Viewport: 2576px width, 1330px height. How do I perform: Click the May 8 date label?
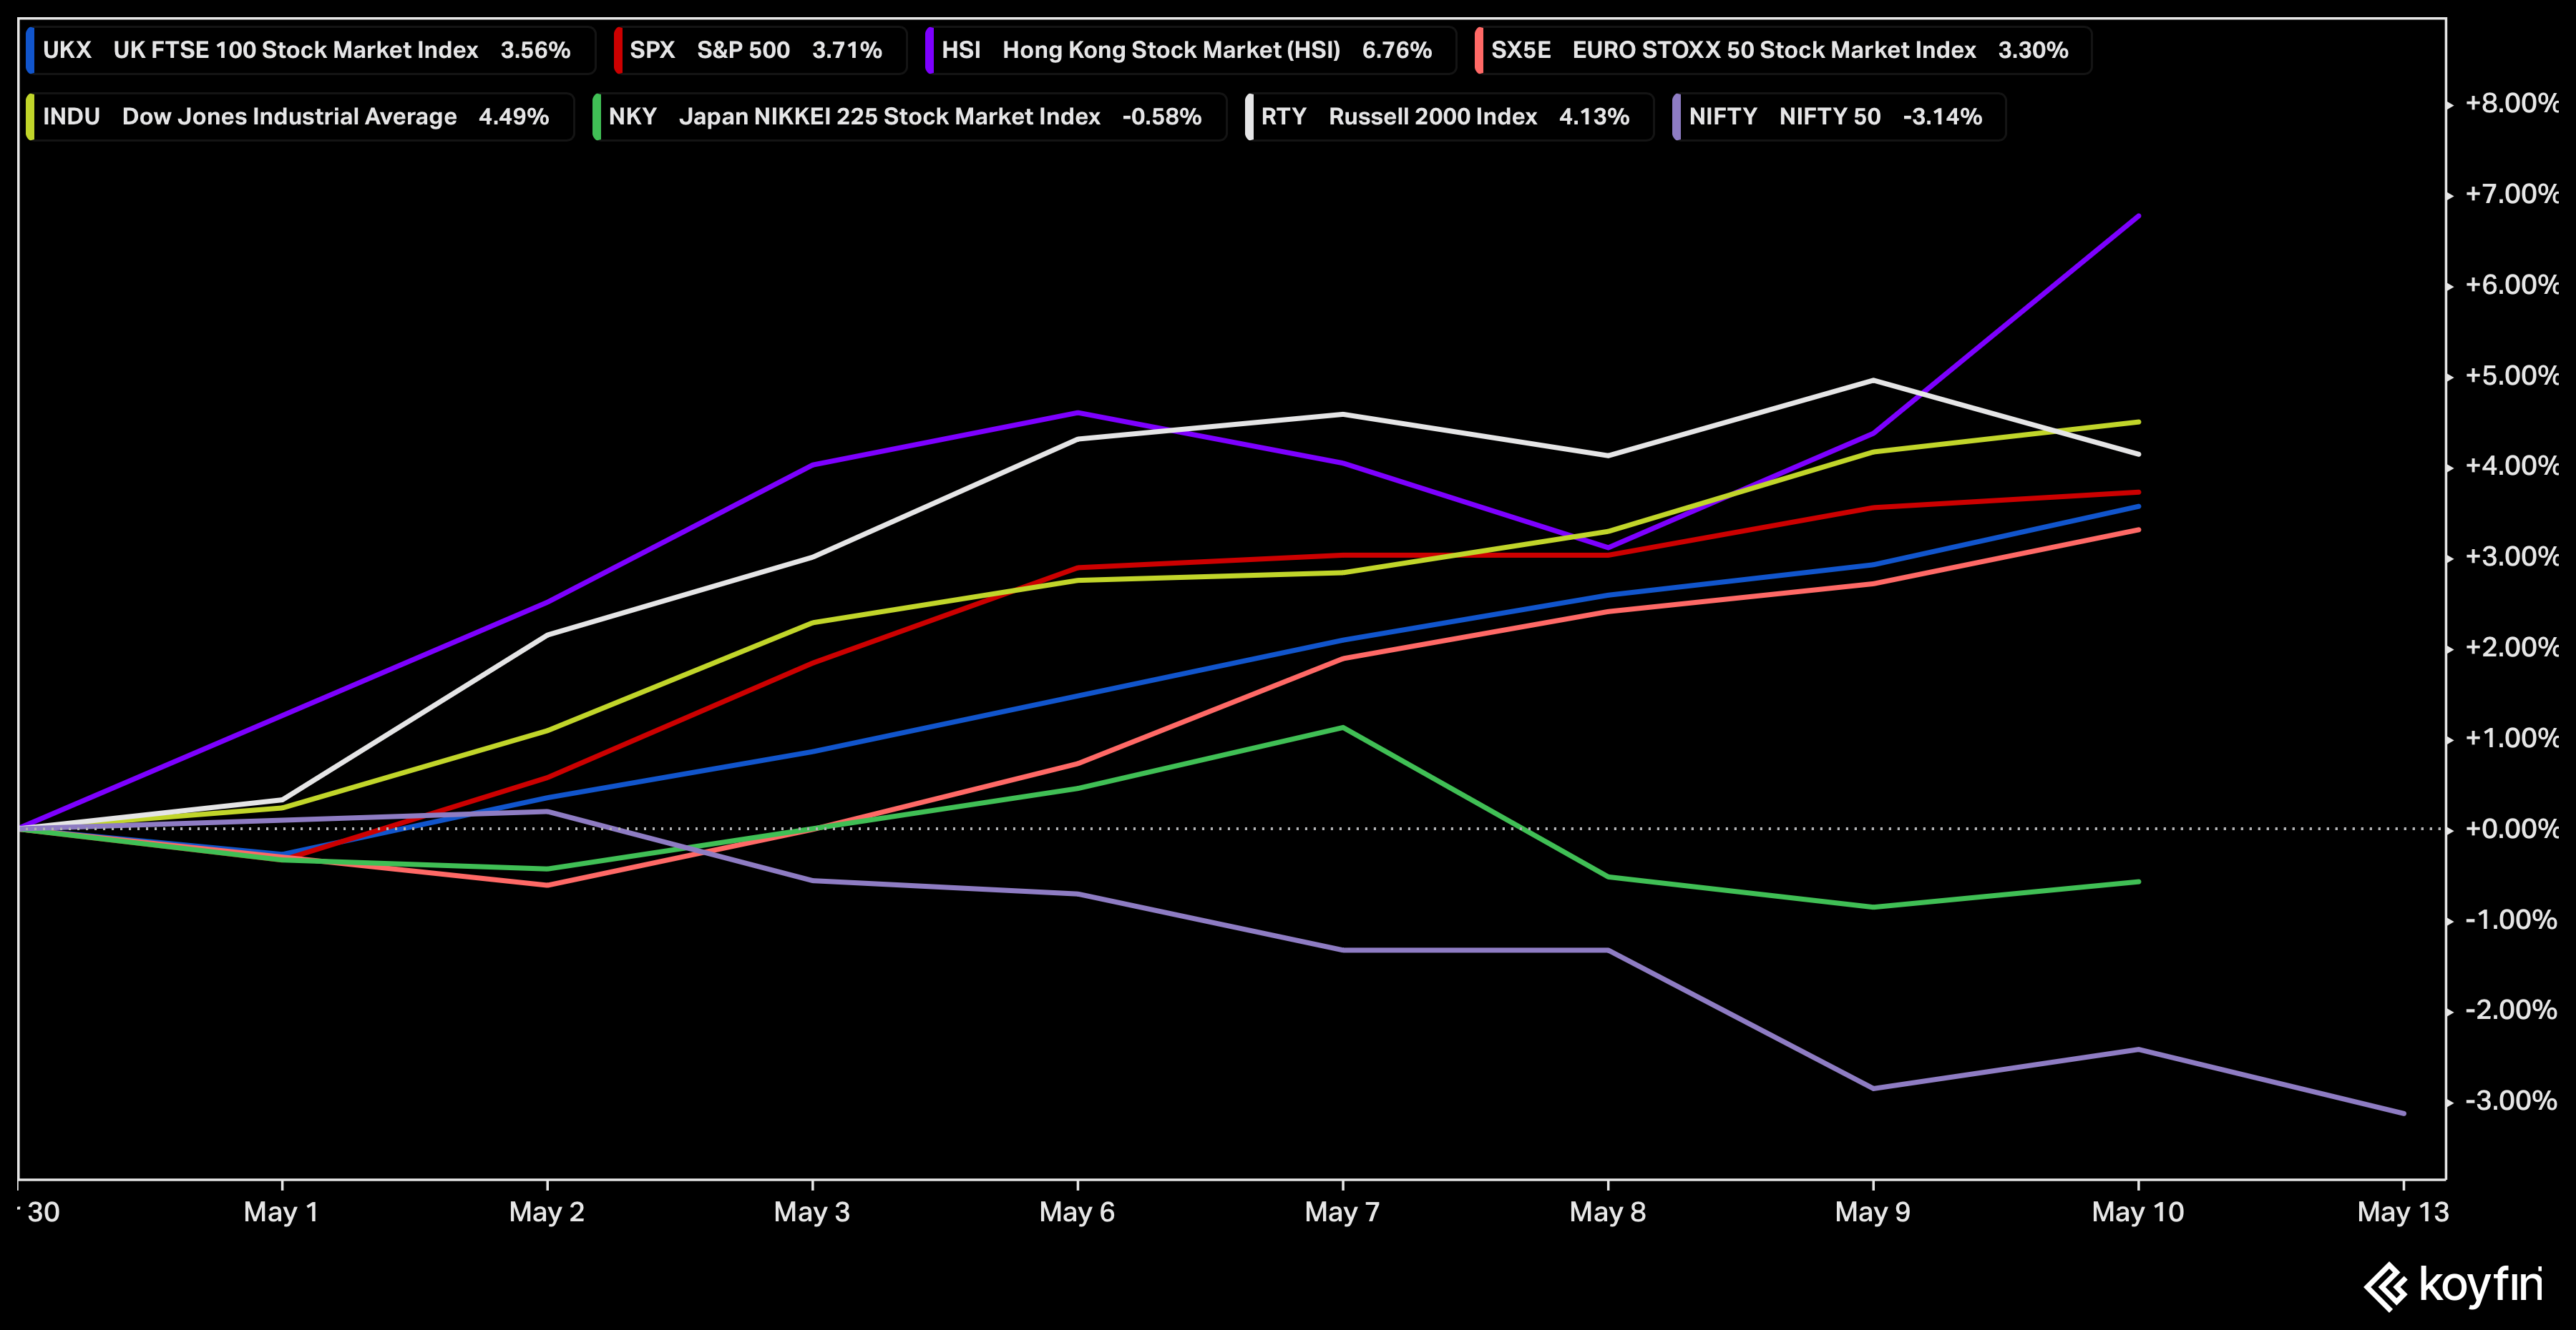(x=1607, y=1212)
